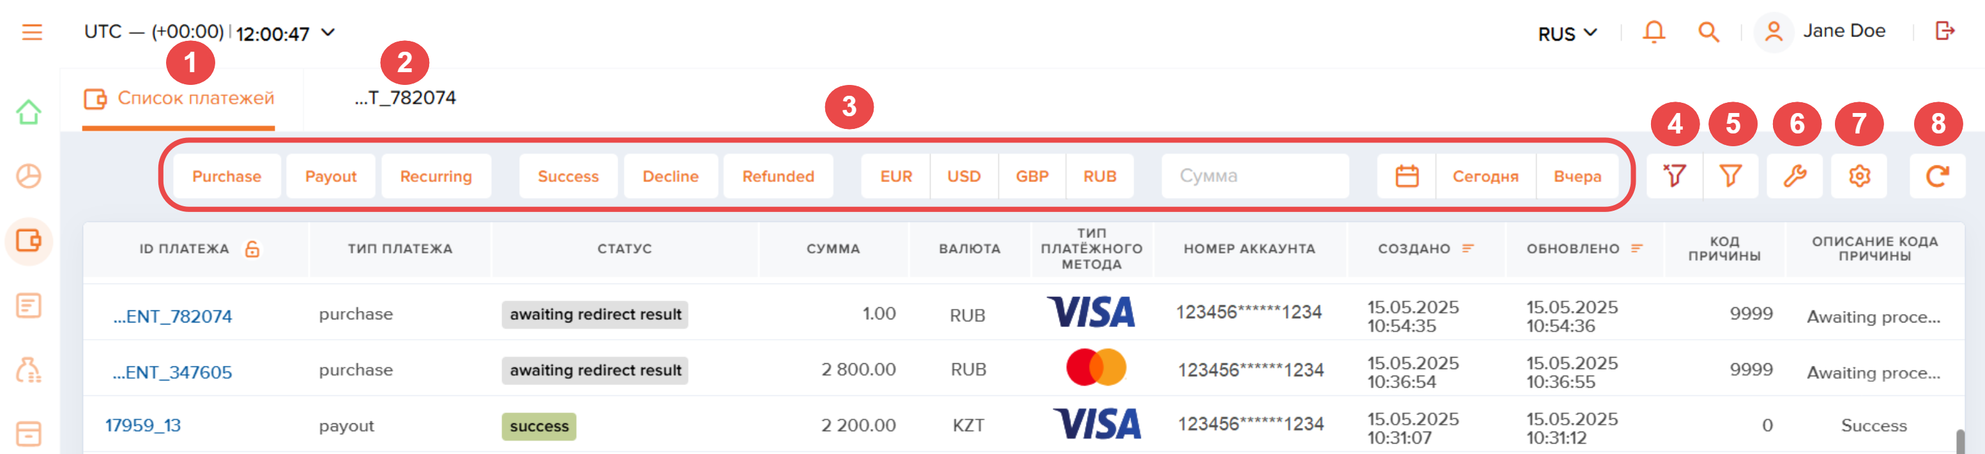Open the calendar date picker
This screenshot has width=1985, height=454.
pyautogui.click(x=1407, y=176)
